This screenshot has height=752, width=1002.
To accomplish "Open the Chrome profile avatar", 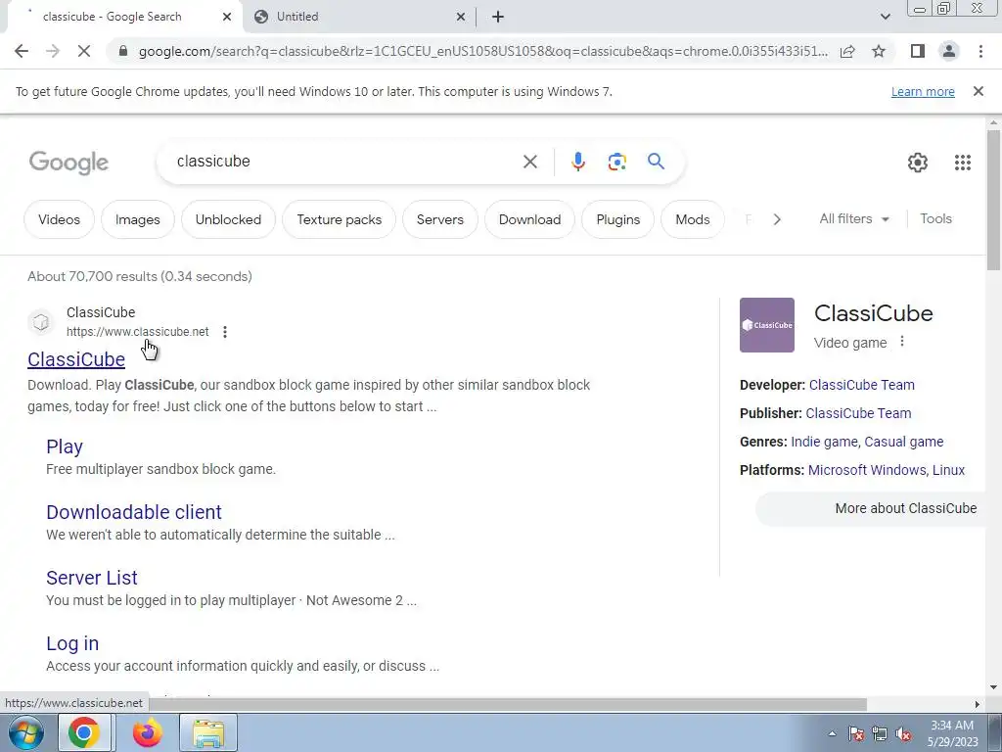I will 949,51.
